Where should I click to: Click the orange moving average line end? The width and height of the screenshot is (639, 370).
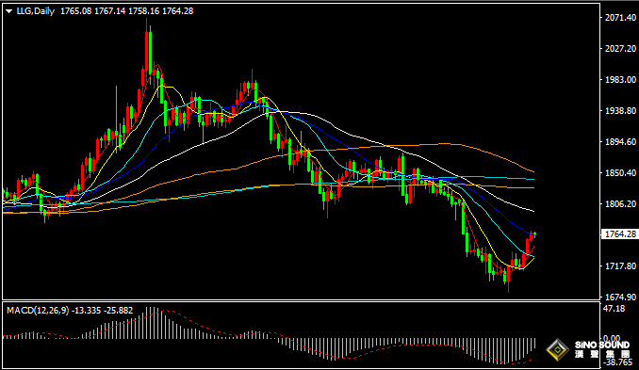[533, 171]
